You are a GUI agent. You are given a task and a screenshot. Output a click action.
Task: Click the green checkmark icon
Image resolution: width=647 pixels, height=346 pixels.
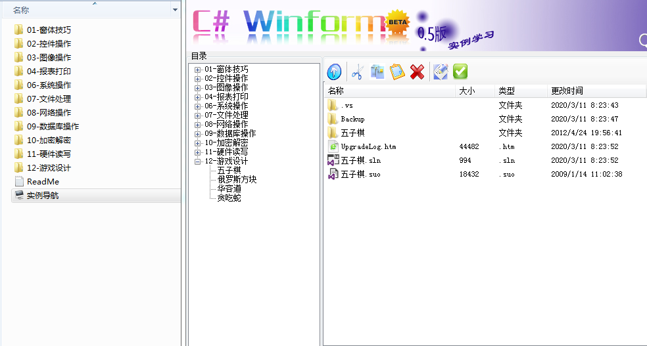[x=460, y=72]
